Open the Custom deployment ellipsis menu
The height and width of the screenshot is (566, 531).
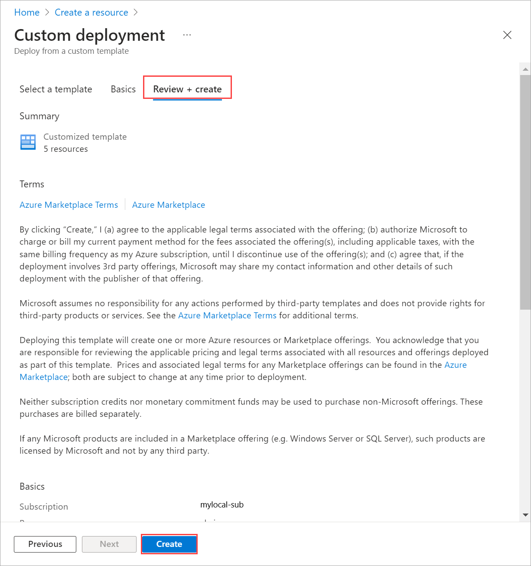pyautogui.click(x=187, y=35)
